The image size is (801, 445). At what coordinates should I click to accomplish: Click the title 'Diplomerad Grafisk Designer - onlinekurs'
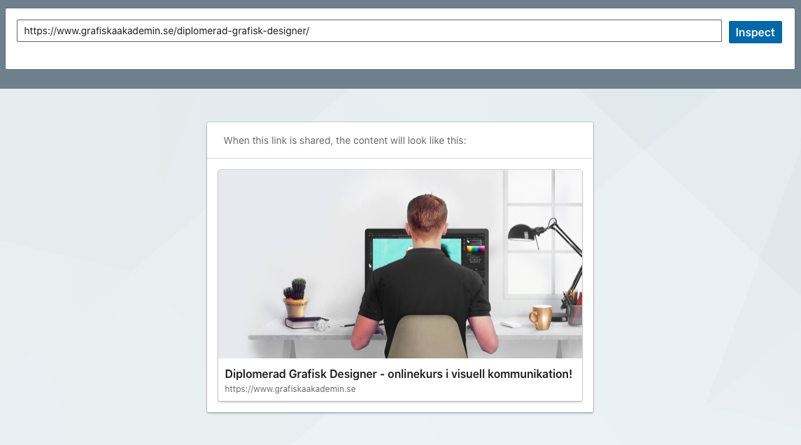coord(399,374)
